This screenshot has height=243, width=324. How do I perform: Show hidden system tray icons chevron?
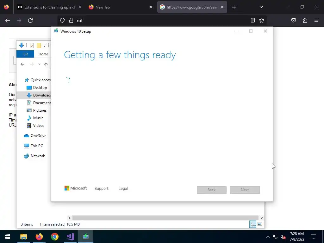pyautogui.click(x=268, y=237)
